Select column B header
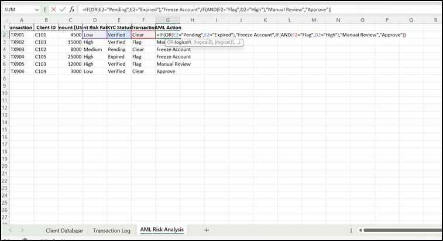 pyautogui.click(x=46, y=20)
